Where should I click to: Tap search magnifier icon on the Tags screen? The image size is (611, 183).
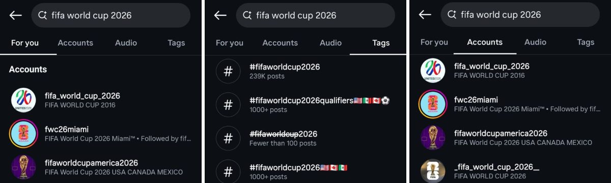click(x=247, y=15)
